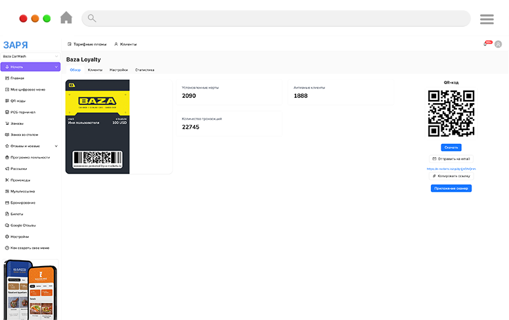This screenshot has height=320, width=509.
Task: Open notifications bell with 99+ badge
Action: tap(486, 44)
